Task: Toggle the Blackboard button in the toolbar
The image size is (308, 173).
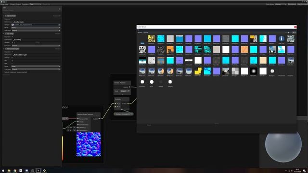Action: pos(292,4)
